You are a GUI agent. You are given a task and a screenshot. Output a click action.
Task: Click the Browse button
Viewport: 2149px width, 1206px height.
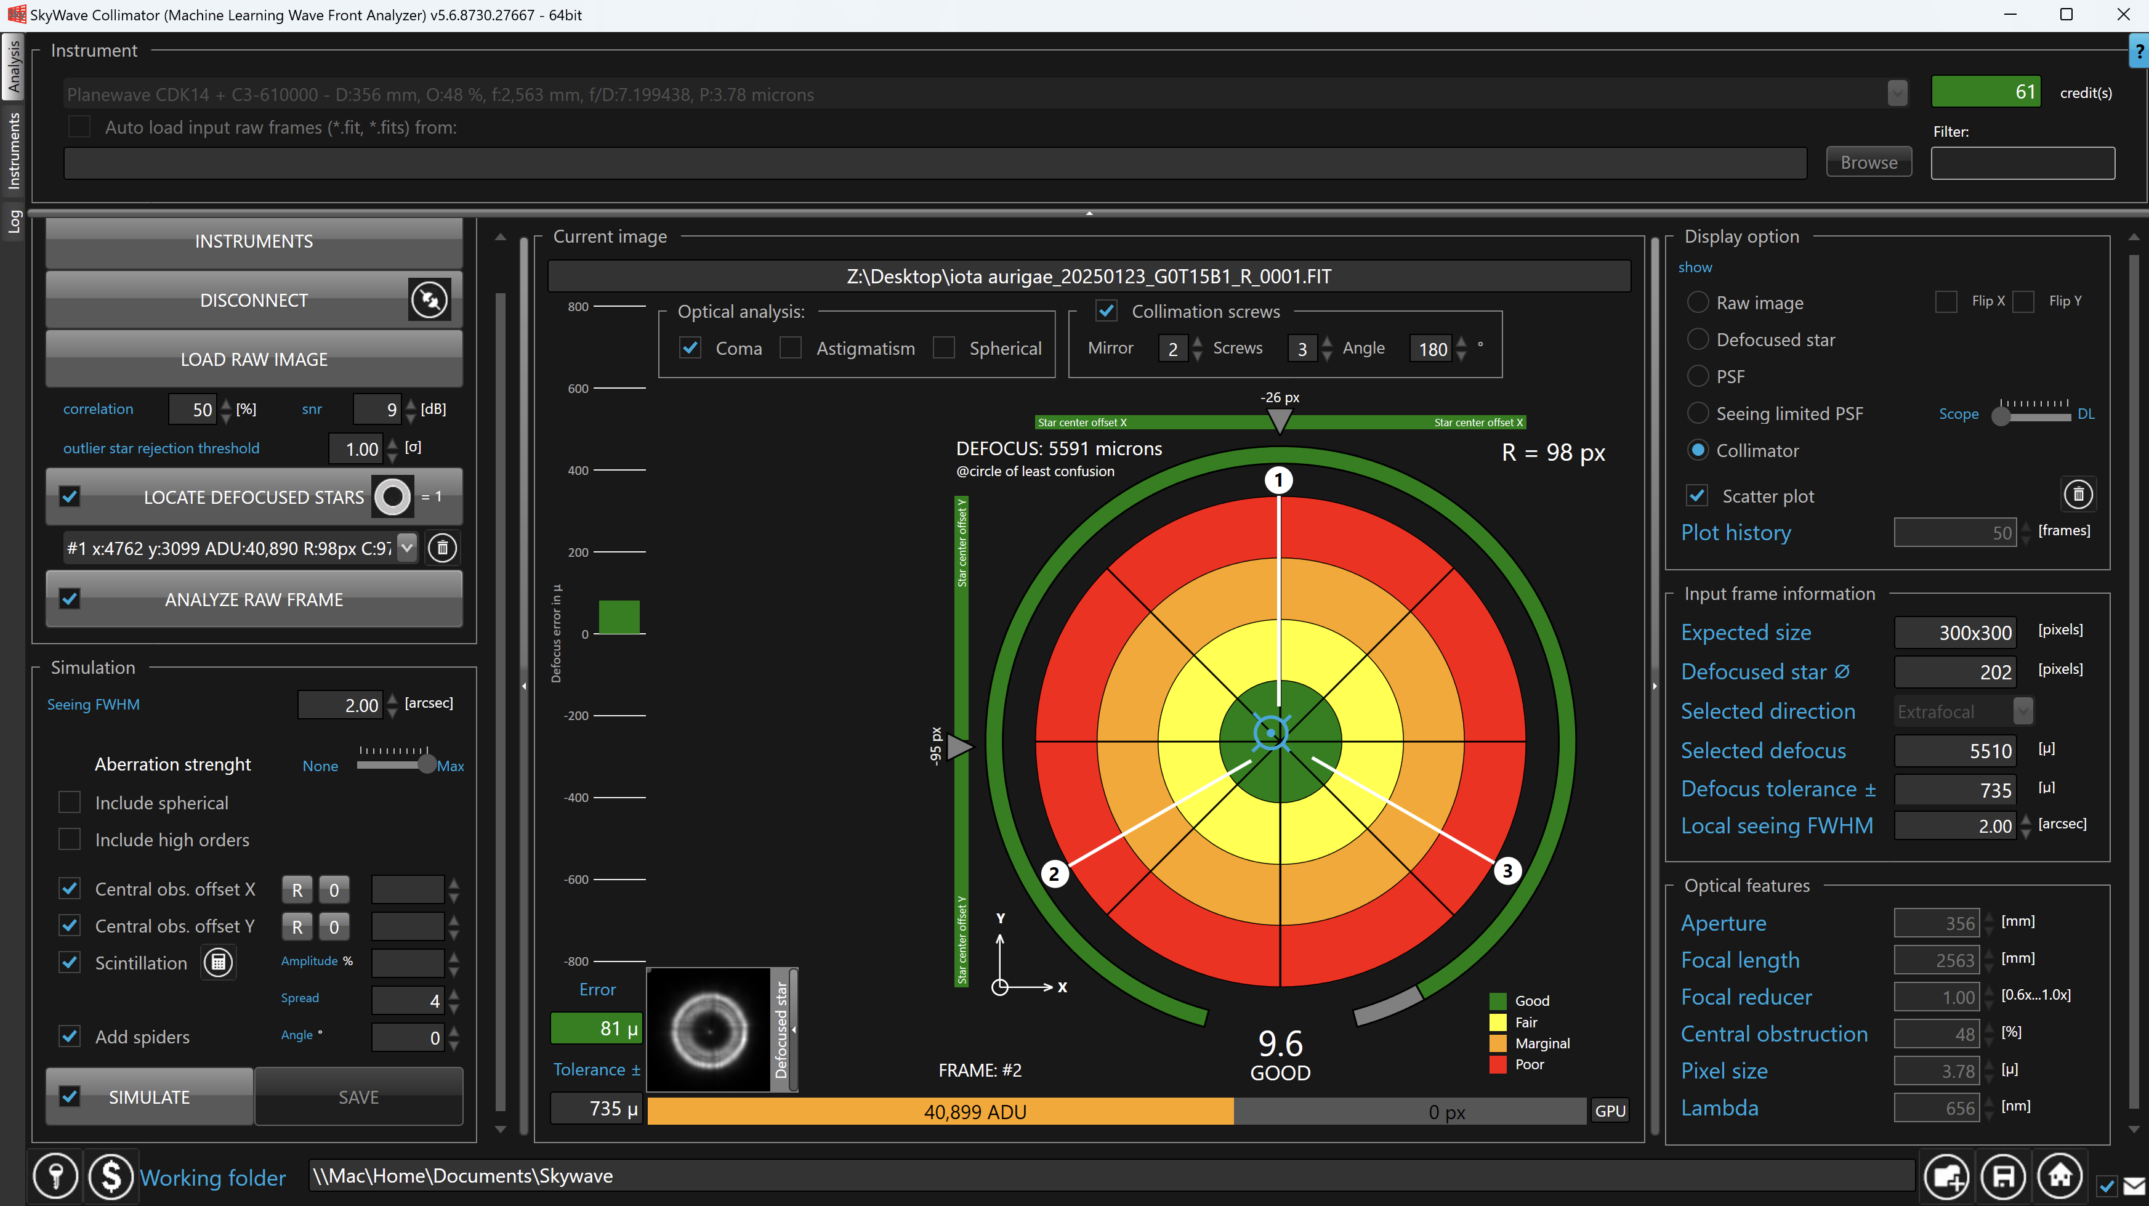pyautogui.click(x=1869, y=163)
